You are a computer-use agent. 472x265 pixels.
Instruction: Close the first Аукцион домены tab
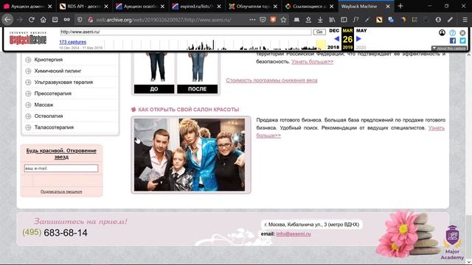[50, 7]
